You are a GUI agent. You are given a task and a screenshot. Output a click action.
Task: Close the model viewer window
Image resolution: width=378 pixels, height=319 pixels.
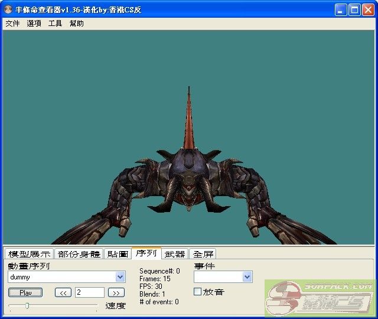click(368, 10)
